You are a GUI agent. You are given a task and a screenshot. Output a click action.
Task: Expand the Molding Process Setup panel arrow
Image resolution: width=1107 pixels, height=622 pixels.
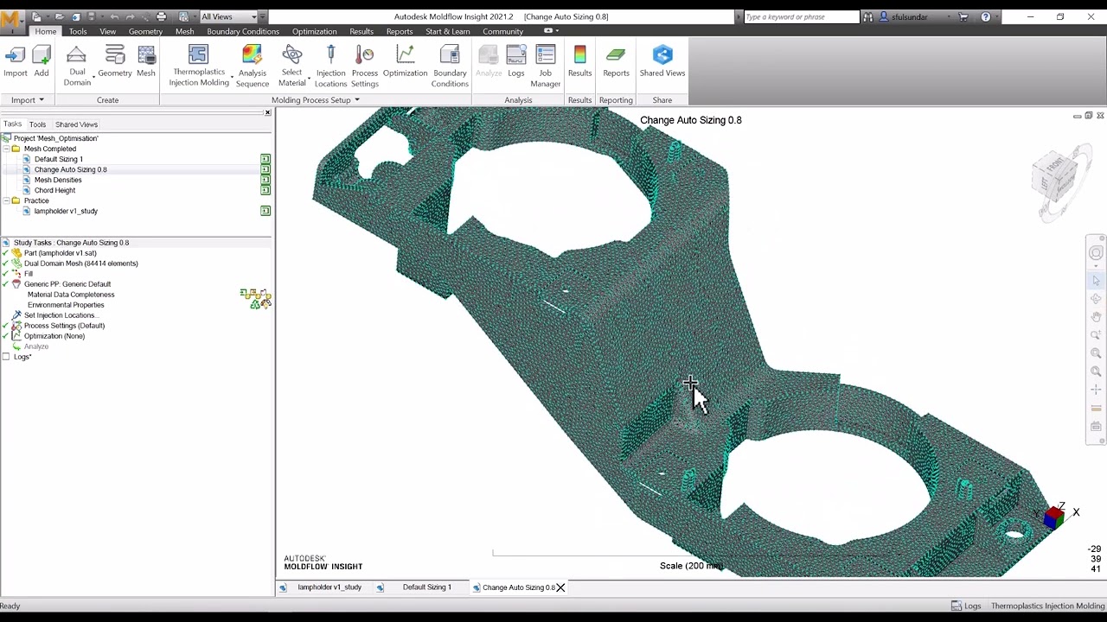(357, 100)
